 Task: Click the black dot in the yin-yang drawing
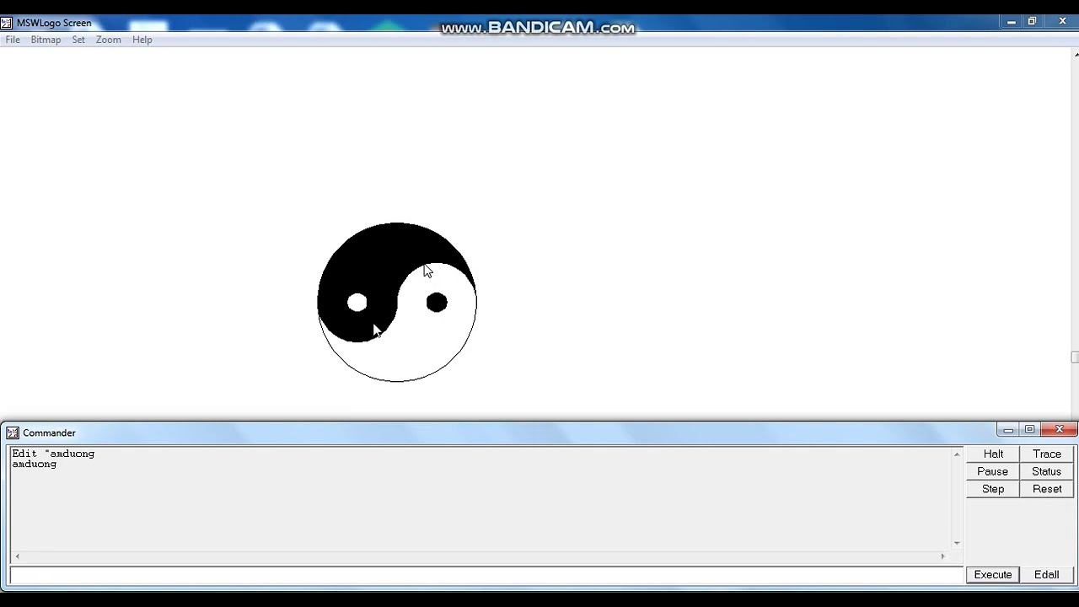(437, 303)
